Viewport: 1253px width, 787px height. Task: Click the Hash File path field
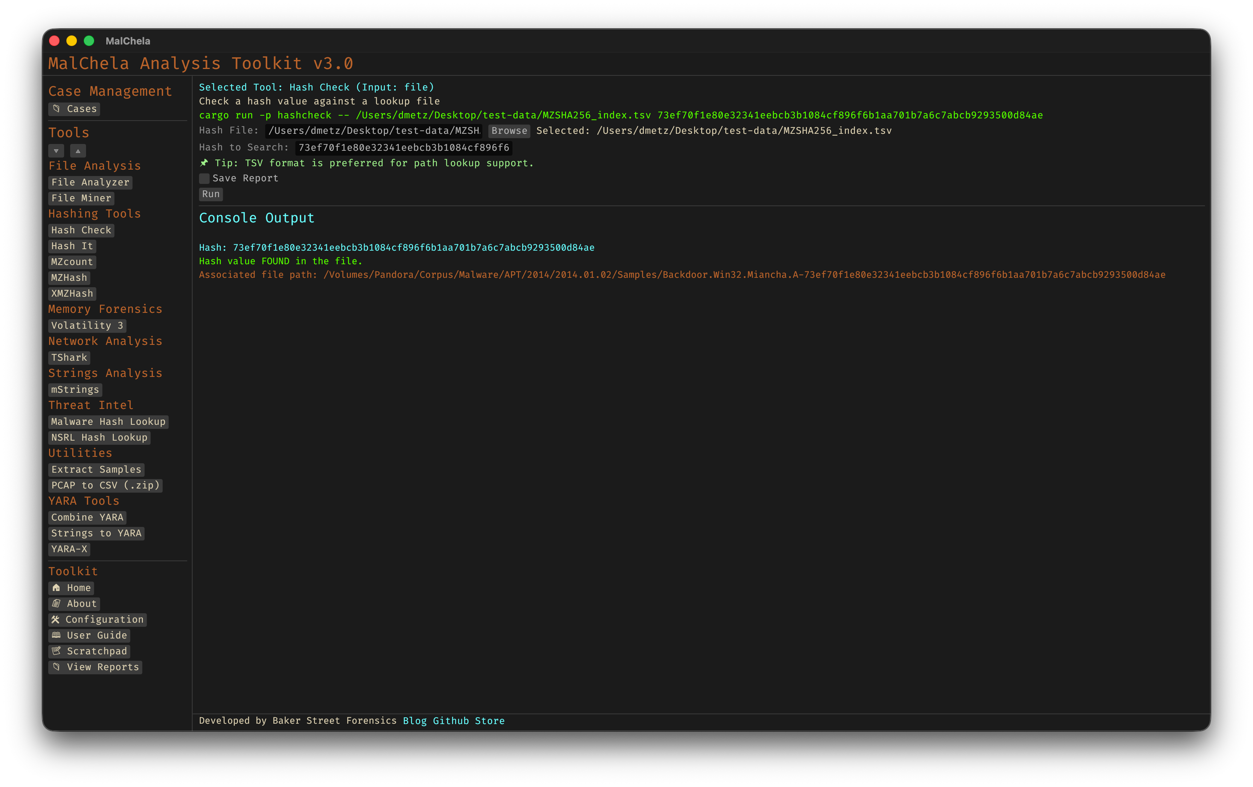tap(374, 130)
